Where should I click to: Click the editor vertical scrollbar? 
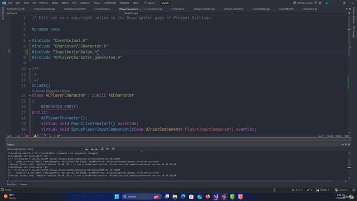(x=349, y=75)
